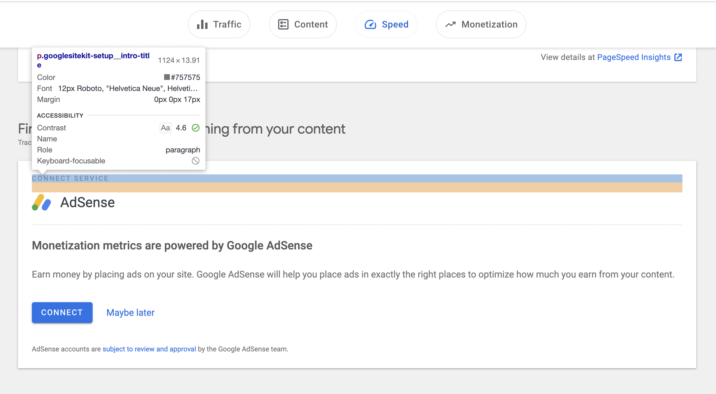Click the AdSense heading text
This screenshot has width=716, height=394.
[87, 203]
